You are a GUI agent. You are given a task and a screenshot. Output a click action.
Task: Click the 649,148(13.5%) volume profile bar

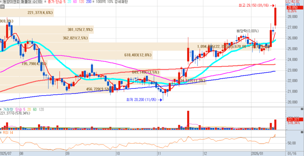pyautogui.click(x=80, y=72)
